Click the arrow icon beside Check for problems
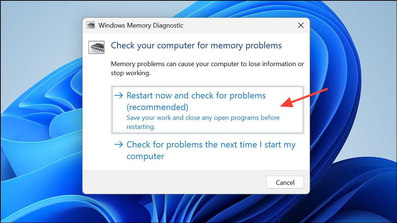397x223 pixels. tap(119, 145)
